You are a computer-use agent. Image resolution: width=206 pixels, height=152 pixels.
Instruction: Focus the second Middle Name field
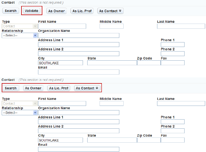pyautogui.click(x=112, y=104)
